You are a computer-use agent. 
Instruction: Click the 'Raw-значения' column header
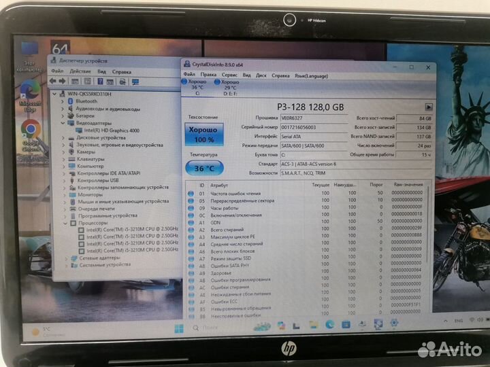[x=408, y=184]
